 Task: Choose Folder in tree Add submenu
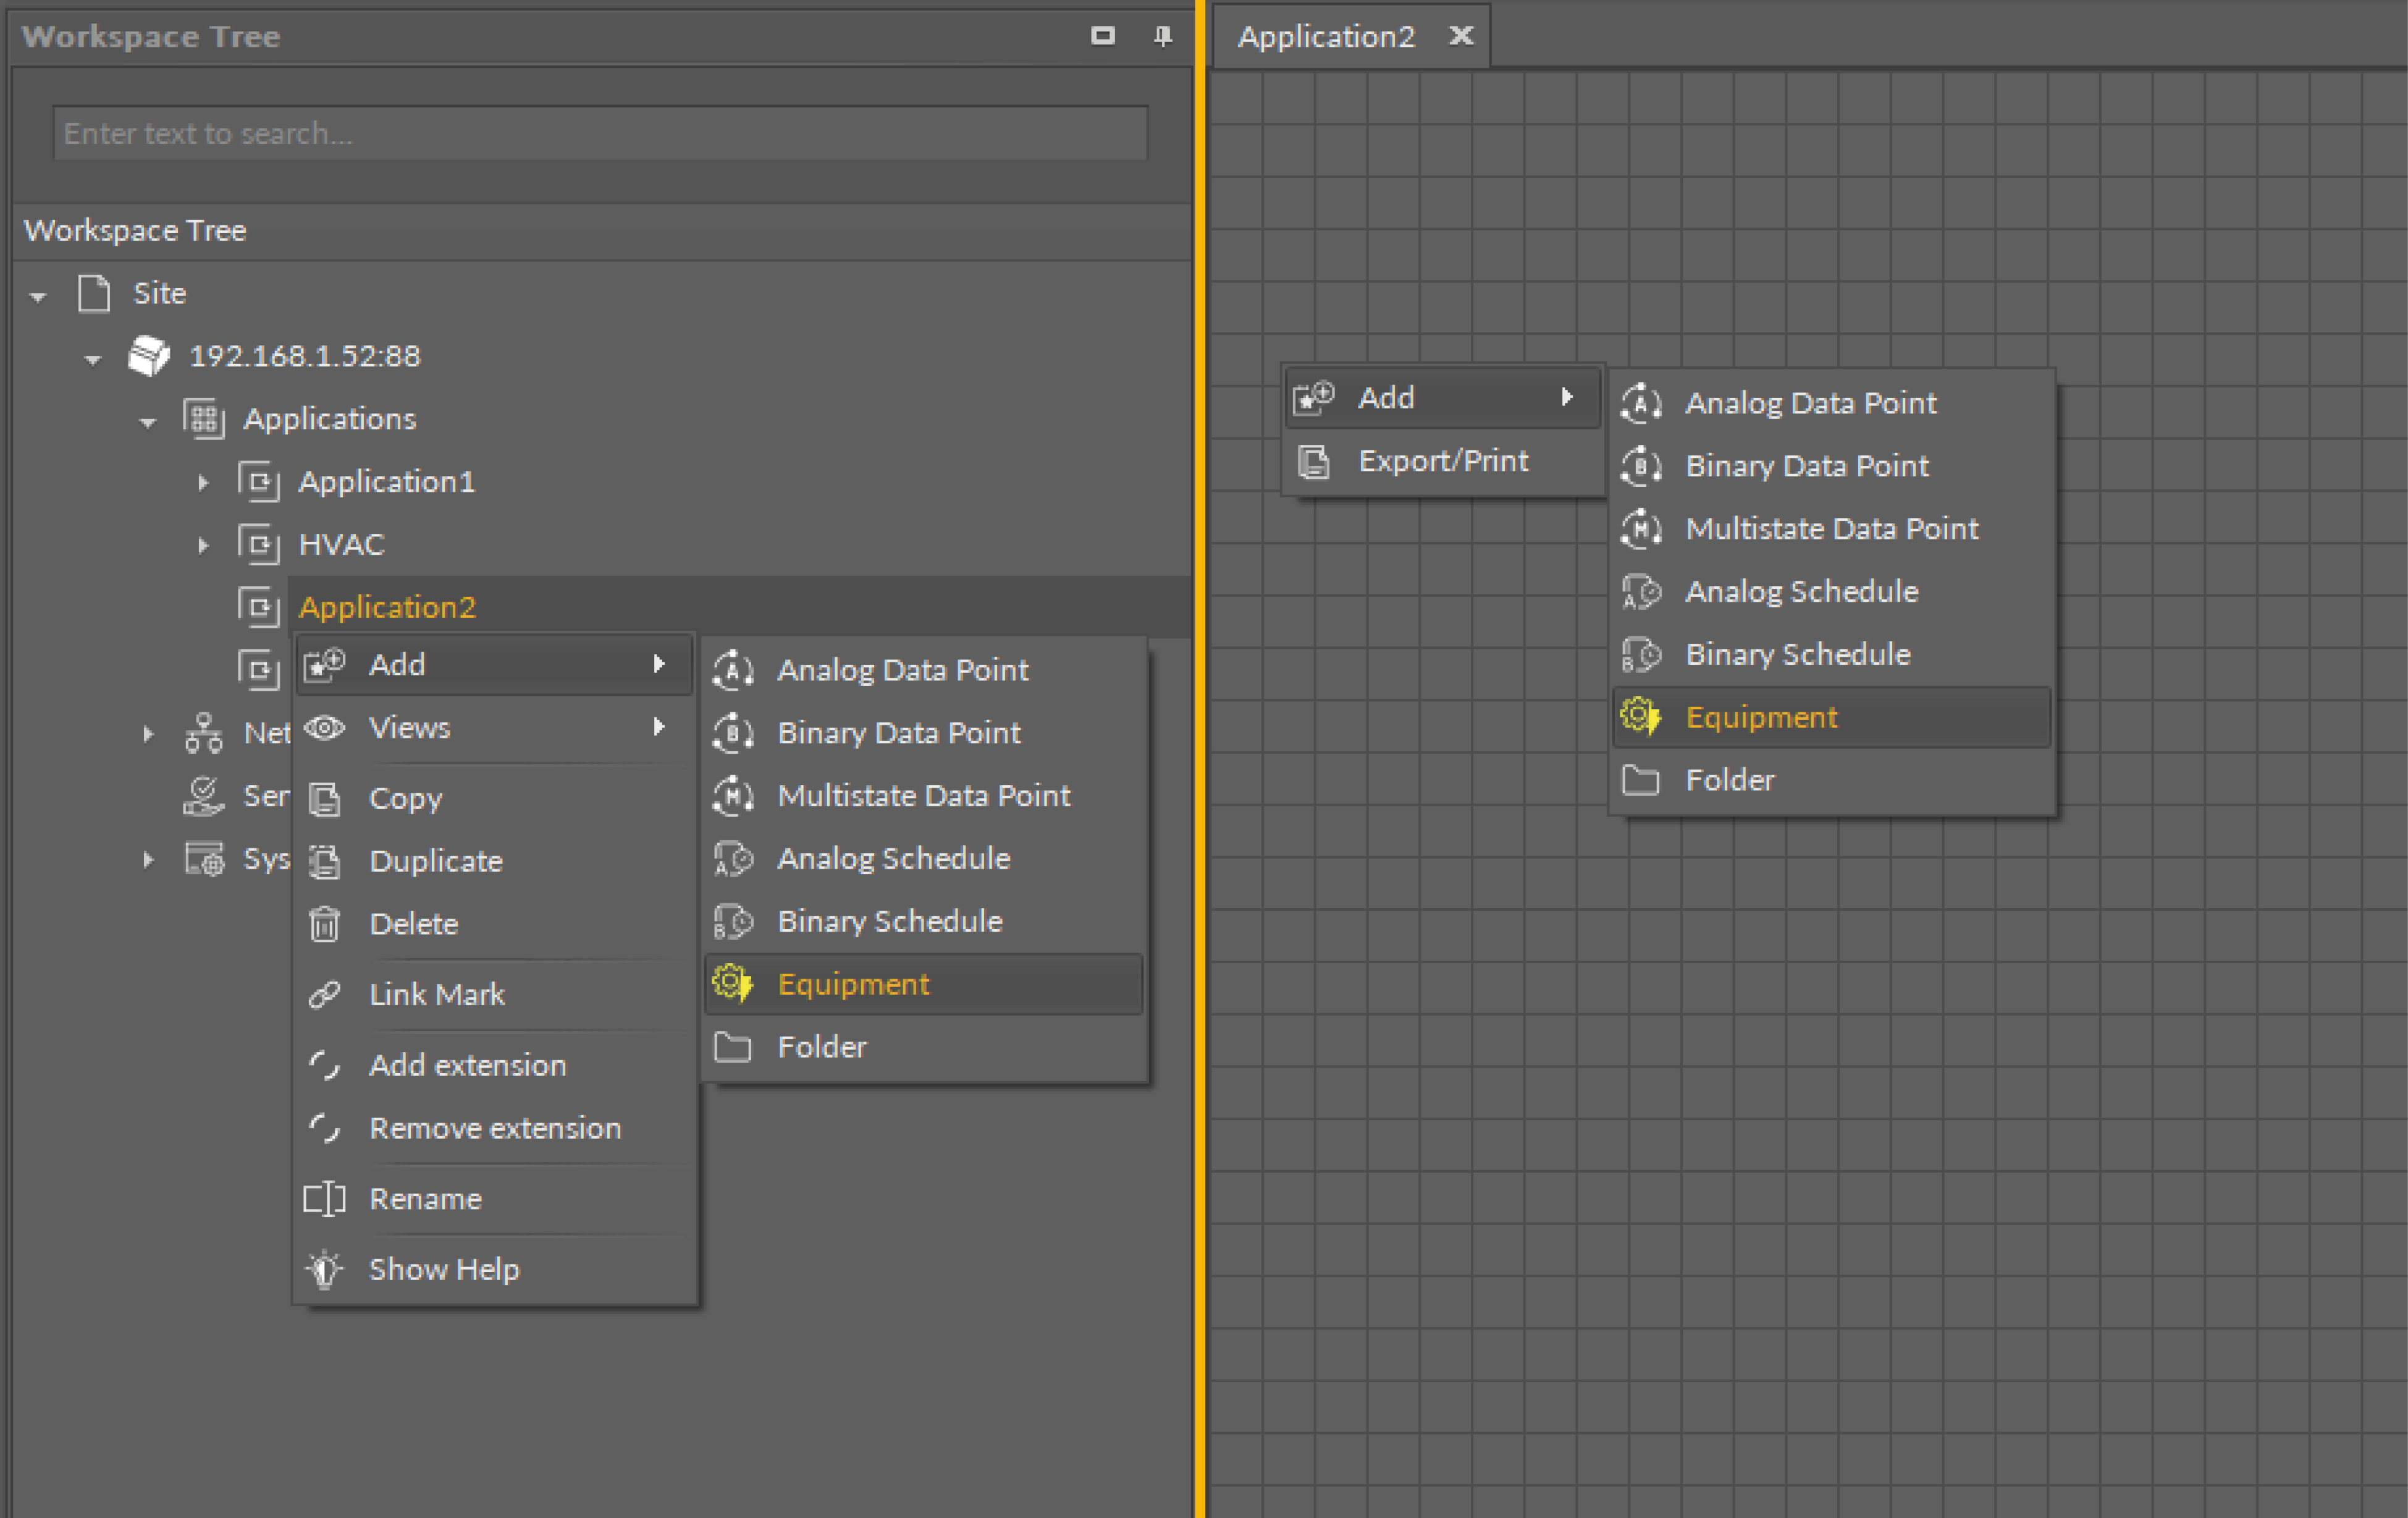(821, 1047)
